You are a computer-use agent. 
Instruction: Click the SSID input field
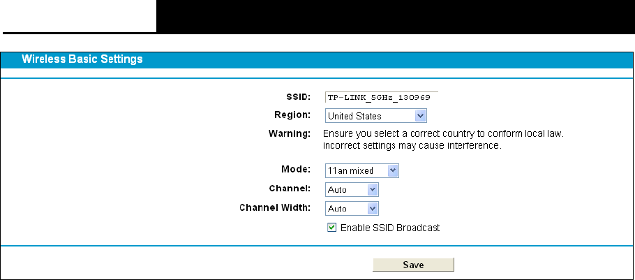tap(381, 98)
